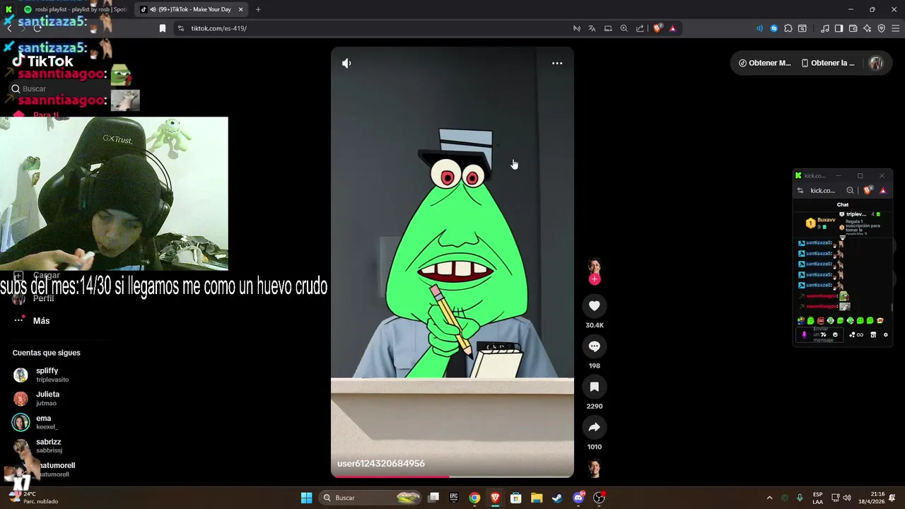The height and width of the screenshot is (509, 905).
Task: Click the Obtener M... button
Action: point(764,63)
